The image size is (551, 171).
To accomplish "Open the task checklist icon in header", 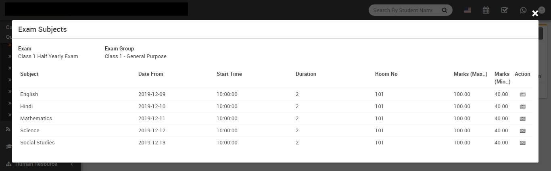I will [504, 10].
